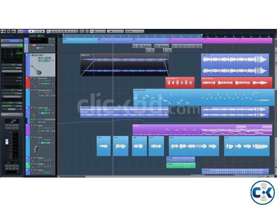Viewport: 277px width, 207px height.
Task: Select the Object Selection arrow tool
Action: click(x=48, y=31)
